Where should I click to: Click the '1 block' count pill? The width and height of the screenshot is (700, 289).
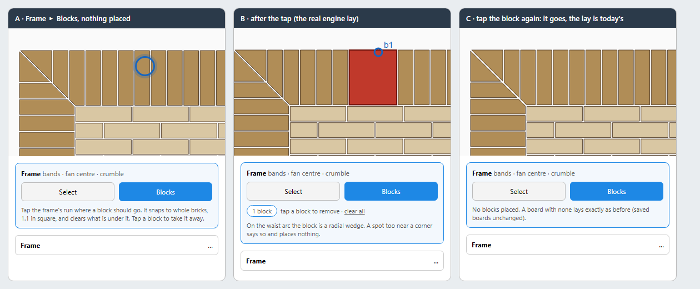tap(262, 211)
